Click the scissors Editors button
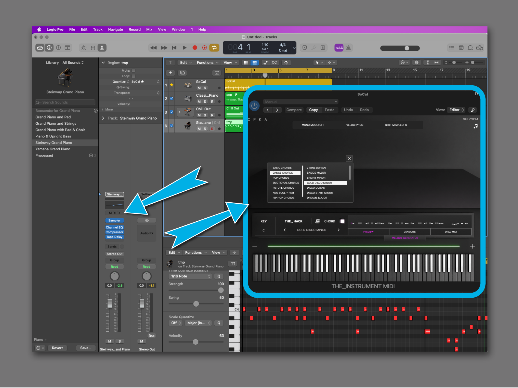Screen dimensions: 518x388 pos(102,48)
